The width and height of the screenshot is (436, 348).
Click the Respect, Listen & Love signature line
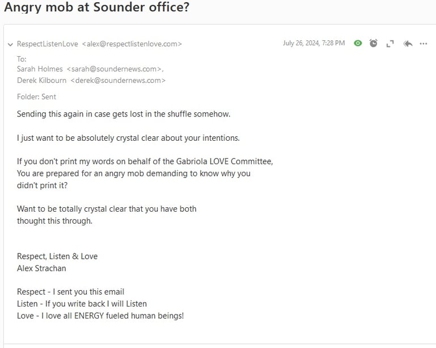(57, 256)
